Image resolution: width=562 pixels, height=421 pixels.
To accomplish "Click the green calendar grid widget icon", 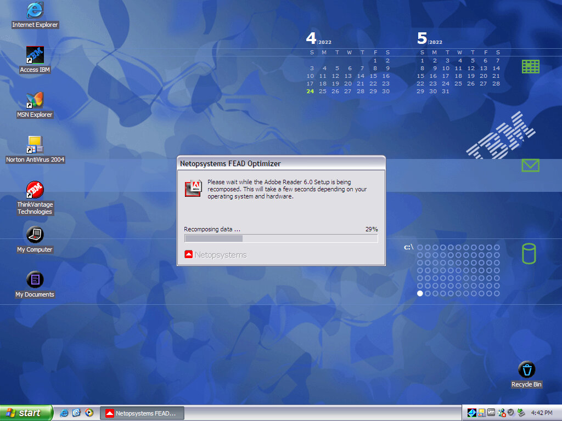I will click(530, 67).
